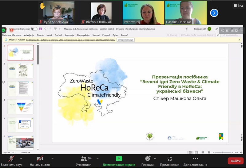Click Predstavljajte v aplikaciji Teams button

197,35
